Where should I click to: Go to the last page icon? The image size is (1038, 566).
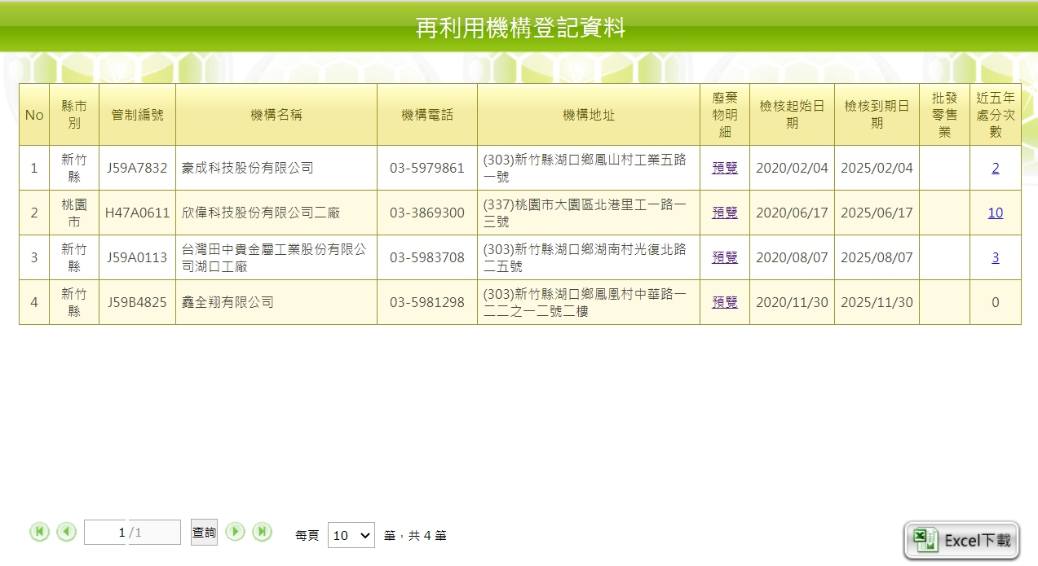(262, 532)
